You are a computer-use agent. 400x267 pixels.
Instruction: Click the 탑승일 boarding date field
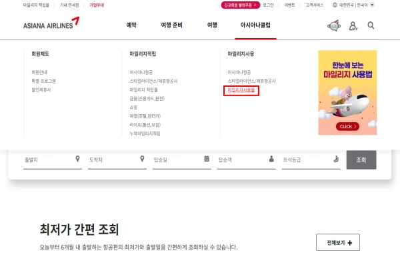pyautogui.click(x=182, y=160)
